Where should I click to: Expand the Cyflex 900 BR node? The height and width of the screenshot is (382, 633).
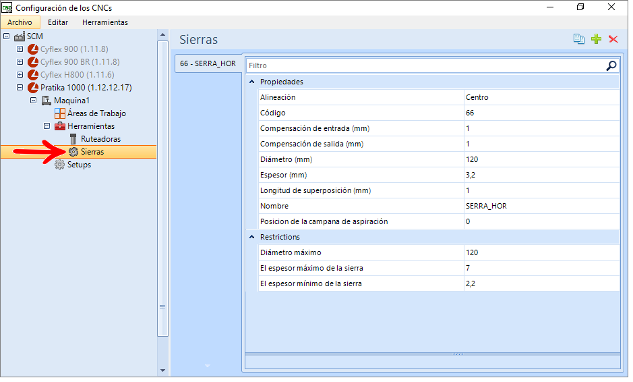20,62
